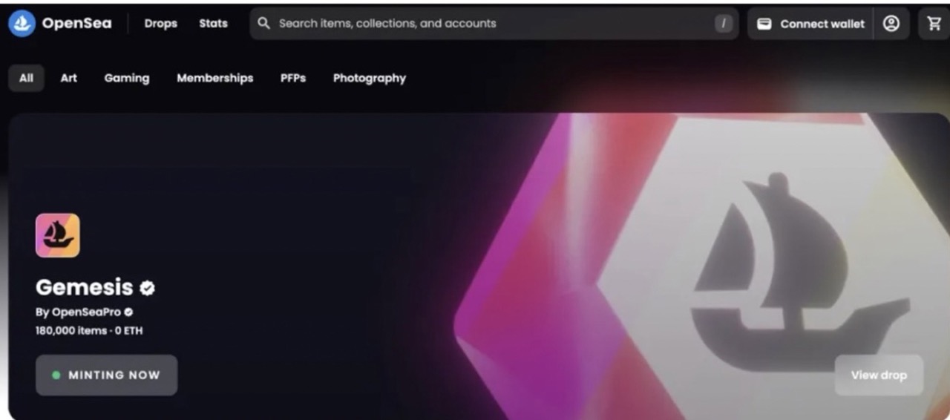
Task: Select the PFPs category tab
Action: click(293, 78)
